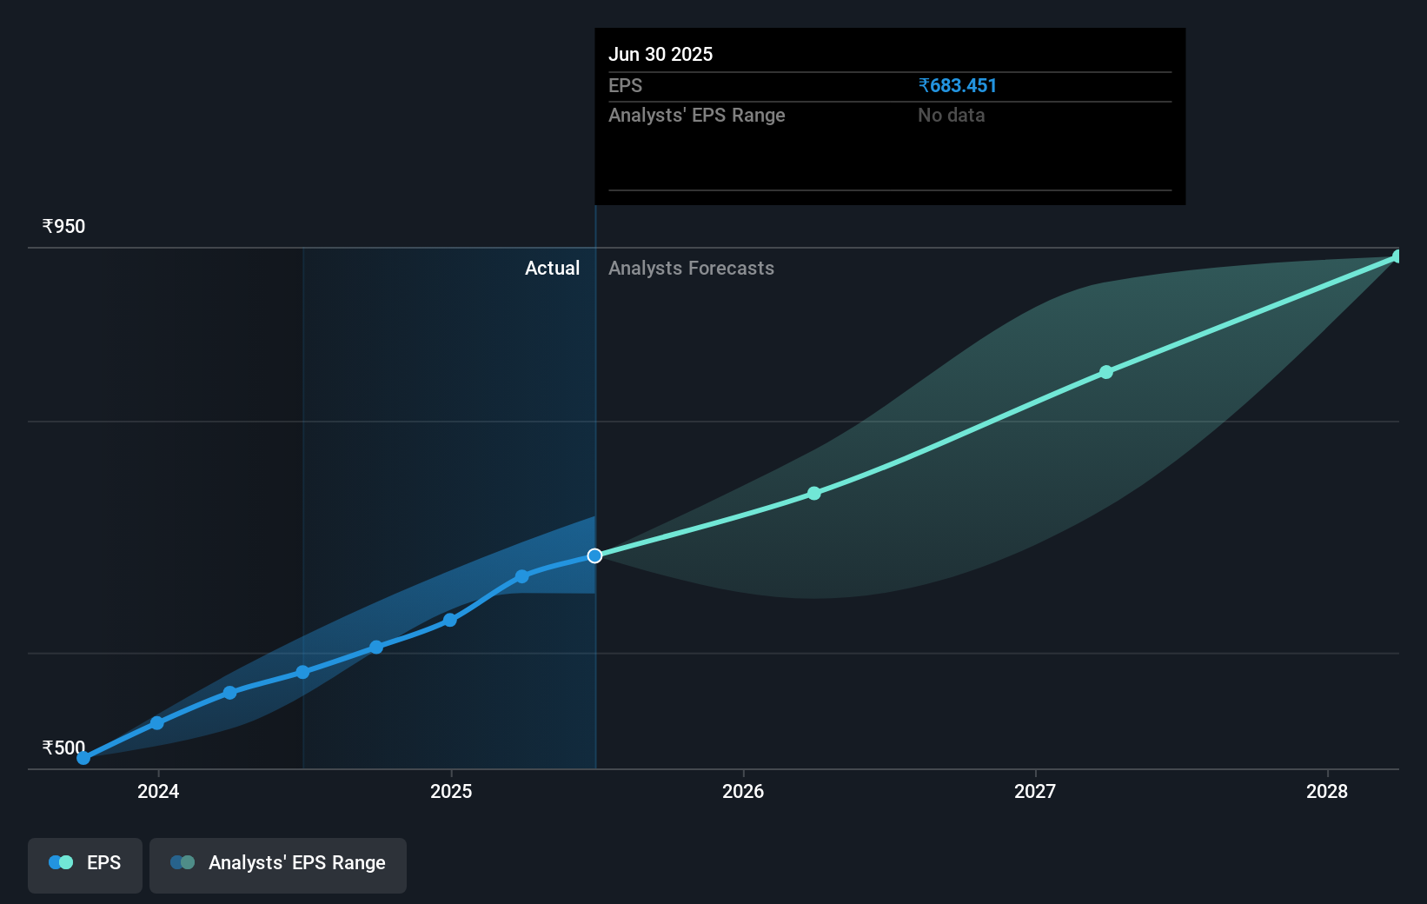
Task: Collapse the Analysts' EPS Range legend chip
Action: point(277,864)
